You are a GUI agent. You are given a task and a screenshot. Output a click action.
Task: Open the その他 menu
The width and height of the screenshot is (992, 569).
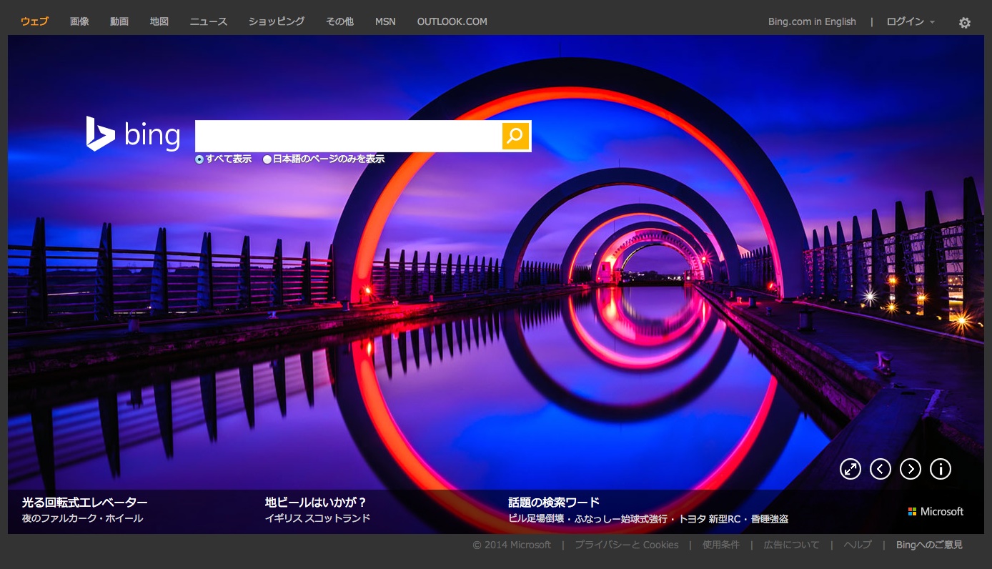click(x=339, y=21)
